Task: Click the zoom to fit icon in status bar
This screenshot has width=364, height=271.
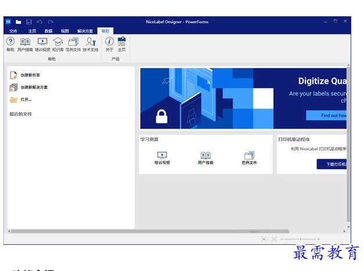Action: pos(264,239)
